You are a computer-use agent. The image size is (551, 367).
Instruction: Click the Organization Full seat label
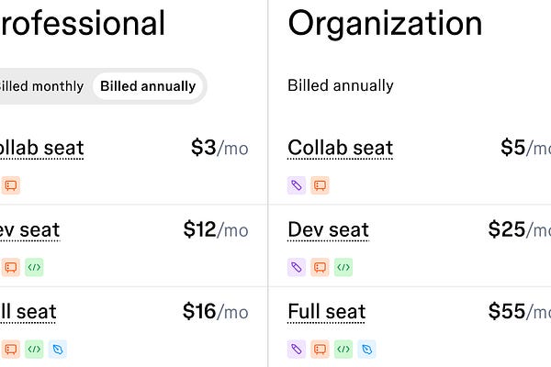(x=326, y=312)
